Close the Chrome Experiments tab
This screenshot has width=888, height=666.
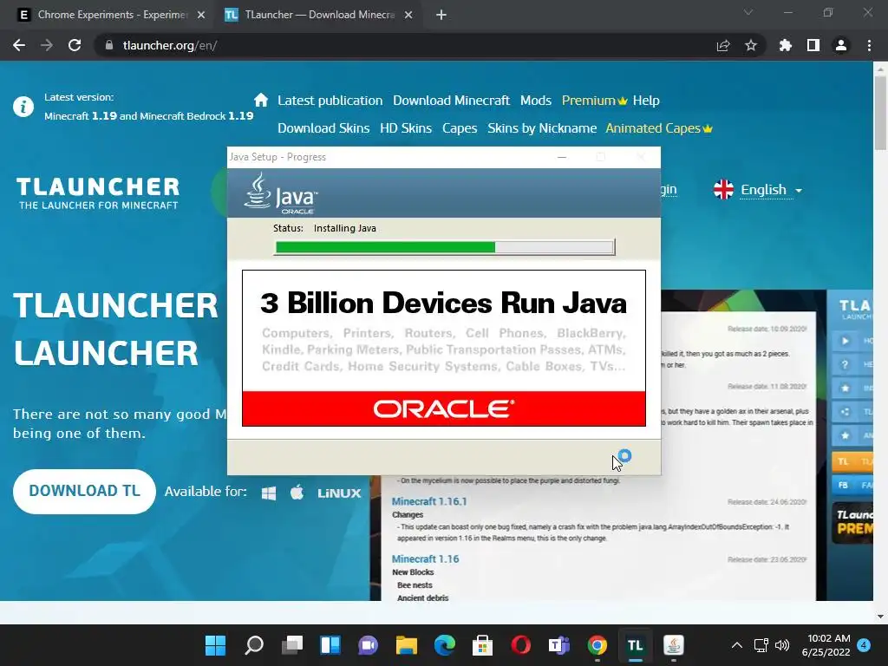pyautogui.click(x=201, y=15)
